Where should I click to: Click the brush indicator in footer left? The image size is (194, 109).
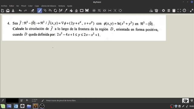(x=3, y=101)
